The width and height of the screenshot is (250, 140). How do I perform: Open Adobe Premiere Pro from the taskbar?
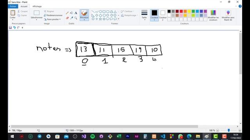(128, 136)
